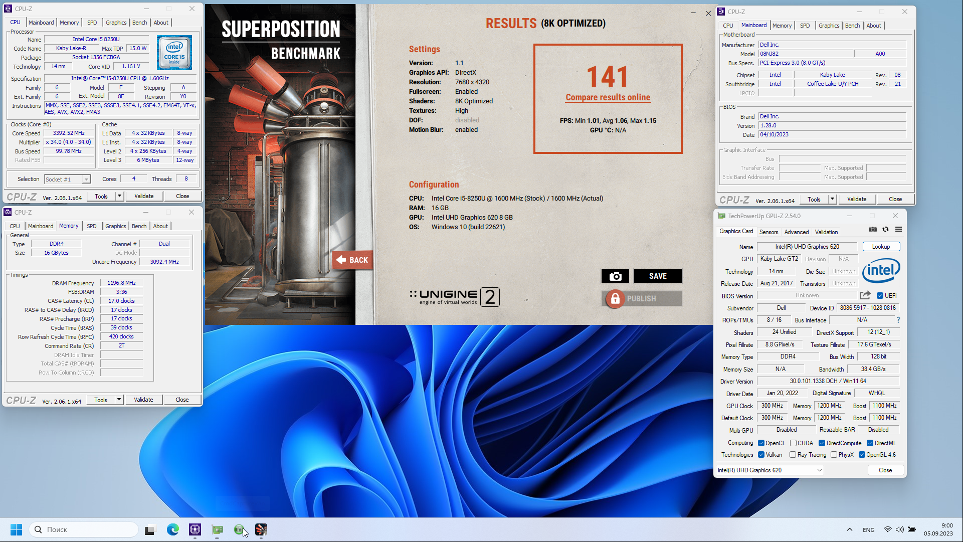Open Advanced tab in GPU-Z
This screenshot has width=963, height=542.
click(x=797, y=232)
